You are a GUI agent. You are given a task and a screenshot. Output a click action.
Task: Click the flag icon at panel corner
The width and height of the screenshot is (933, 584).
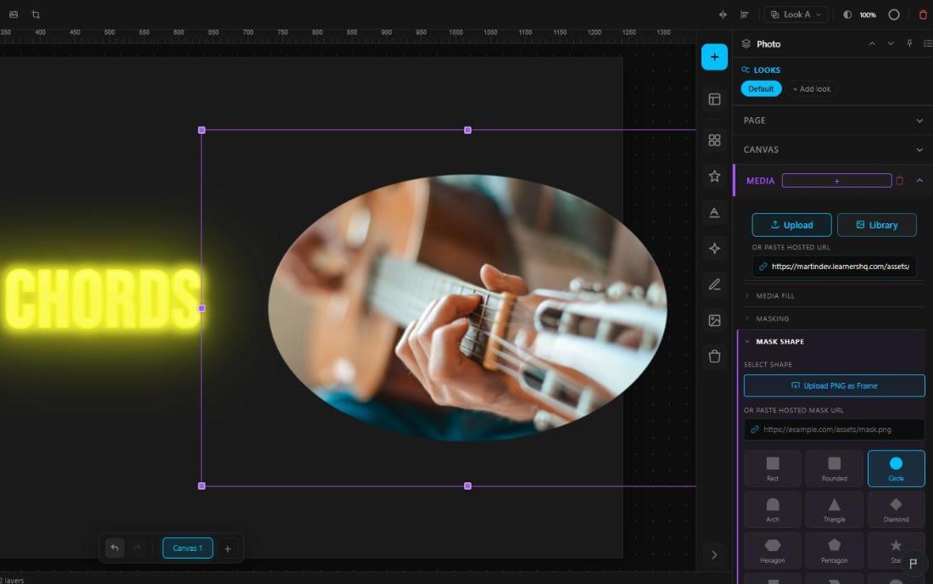pyautogui.click(x=913, y=563)
